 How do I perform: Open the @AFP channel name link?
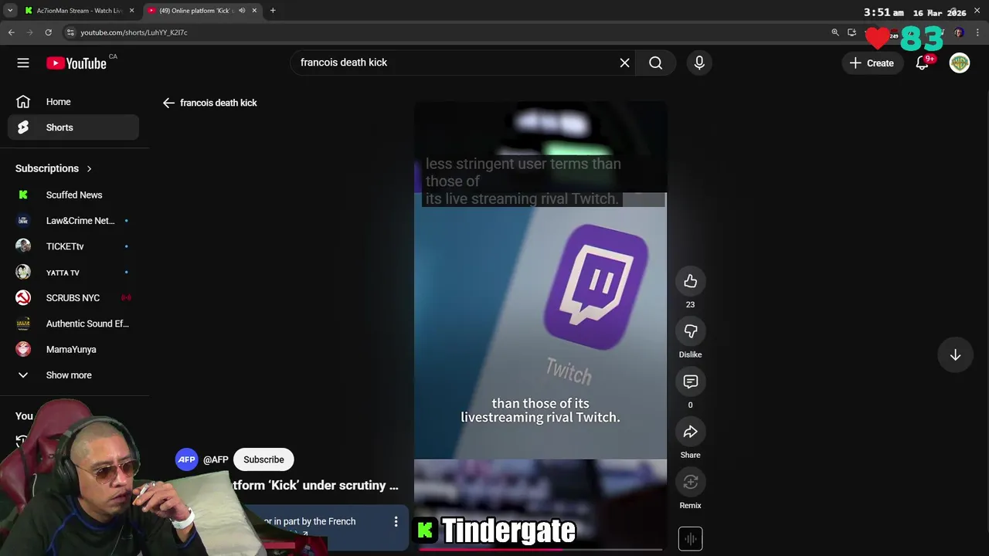216,459
